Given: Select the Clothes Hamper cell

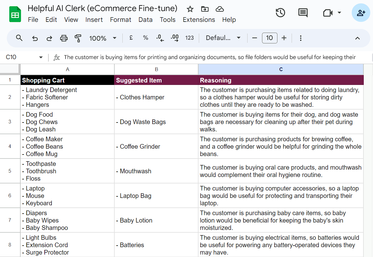Looking at the screenshot, I should click(x=156, y=97).
